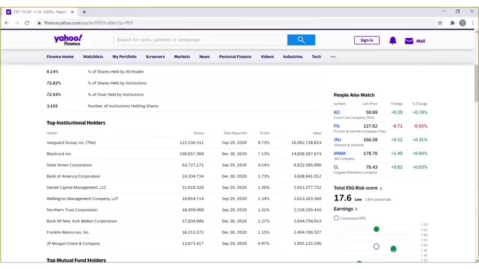Open My Portfolio menu item

pos(124,57)
